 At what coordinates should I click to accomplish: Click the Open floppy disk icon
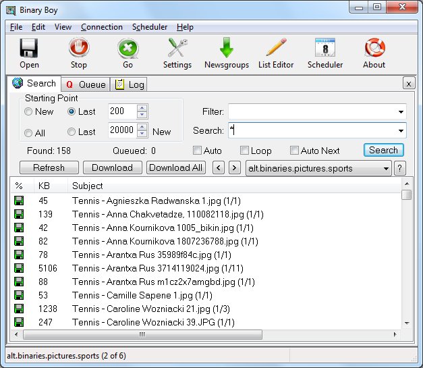click(x=29, y=49)
